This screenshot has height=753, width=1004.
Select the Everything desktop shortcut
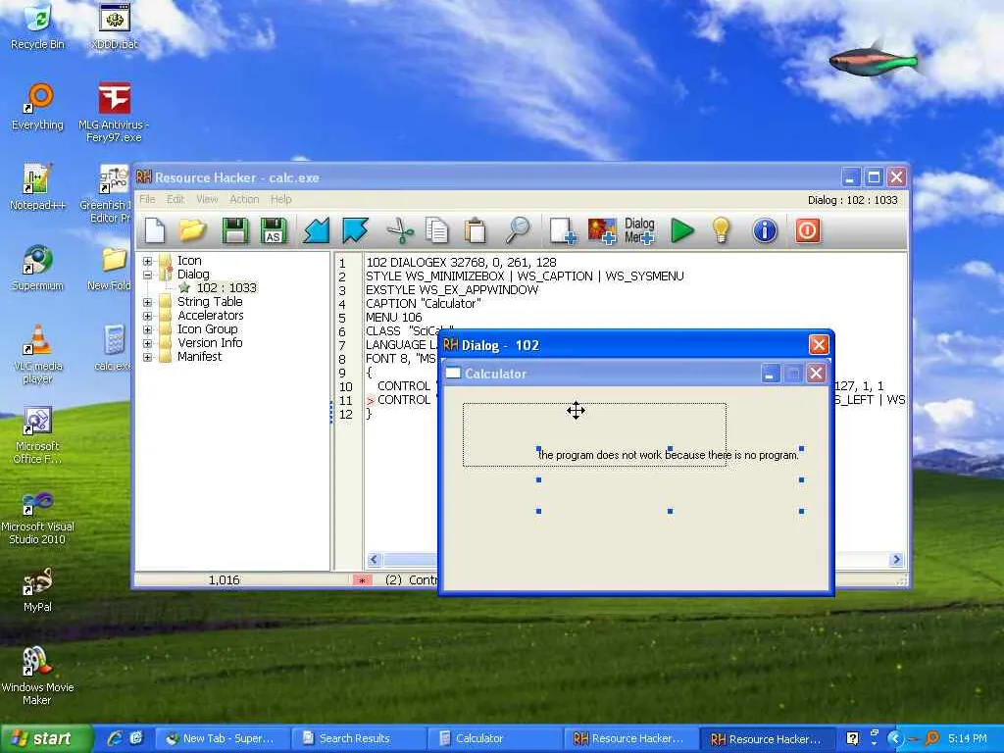[37, 106]
